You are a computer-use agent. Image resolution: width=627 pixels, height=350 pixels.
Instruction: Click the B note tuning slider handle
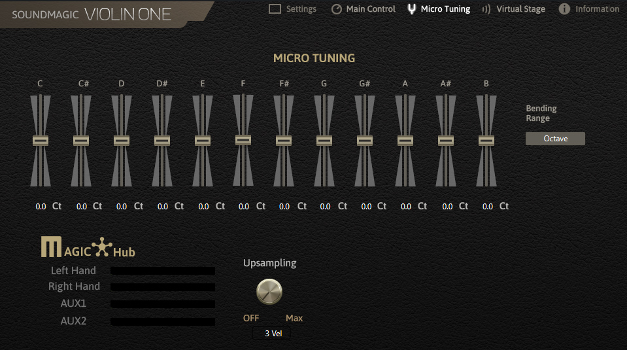[486, 141]
